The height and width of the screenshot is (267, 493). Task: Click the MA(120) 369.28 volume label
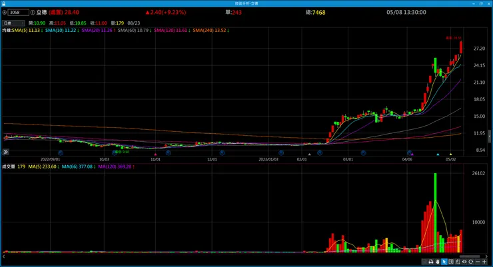coord(116,166)
